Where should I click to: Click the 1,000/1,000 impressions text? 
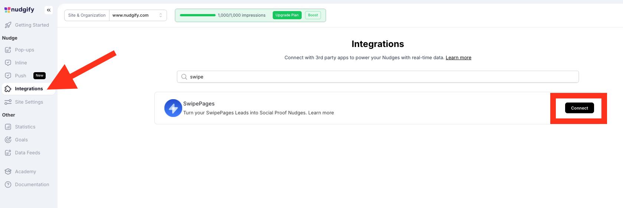pos(242,15)
